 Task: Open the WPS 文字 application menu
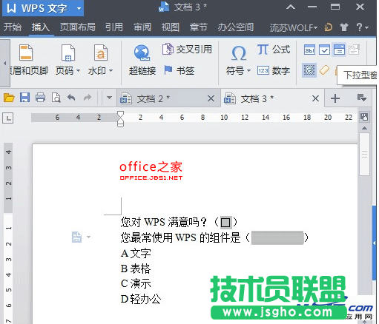point(43,8)
